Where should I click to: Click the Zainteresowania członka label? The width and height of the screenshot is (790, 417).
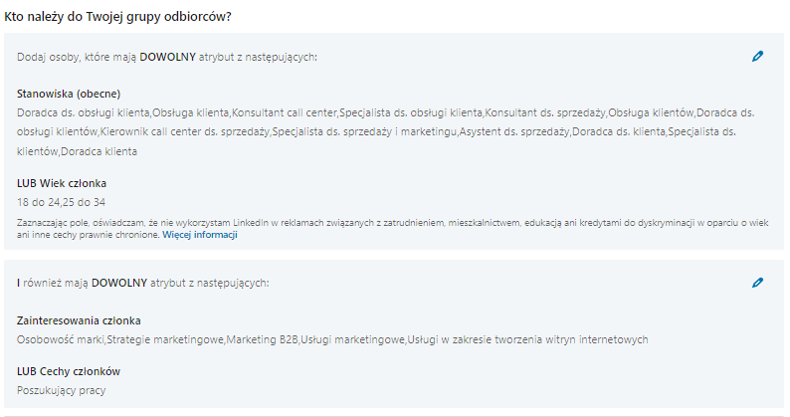[x=79, y=320]
